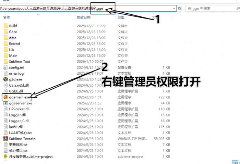
Task: Click the 110 KB size cell
Action: 164,109
